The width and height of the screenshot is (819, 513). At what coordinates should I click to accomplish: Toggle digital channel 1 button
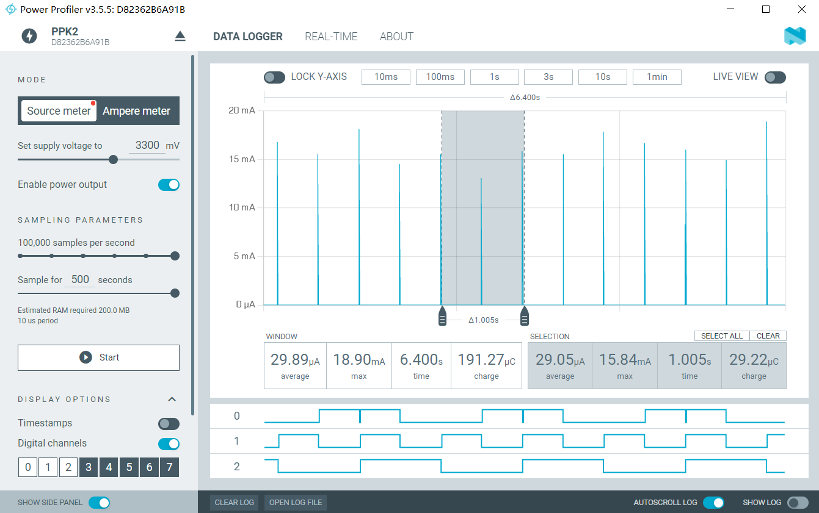48,468
